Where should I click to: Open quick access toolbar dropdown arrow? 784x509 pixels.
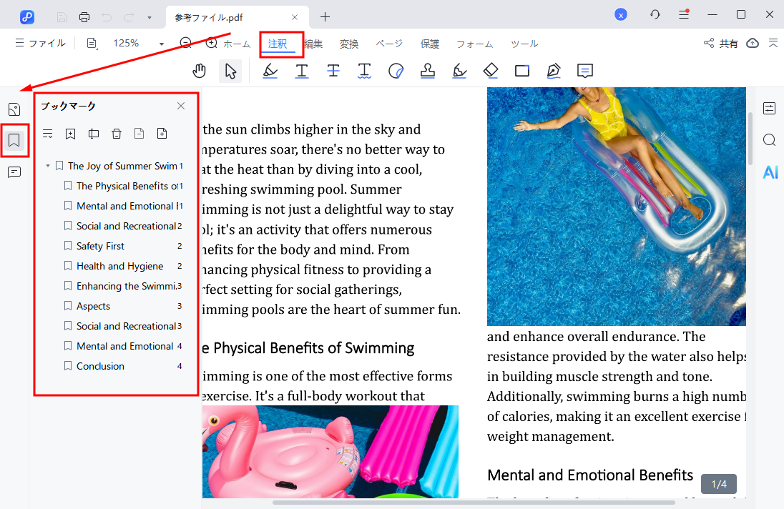pos(149,16)
